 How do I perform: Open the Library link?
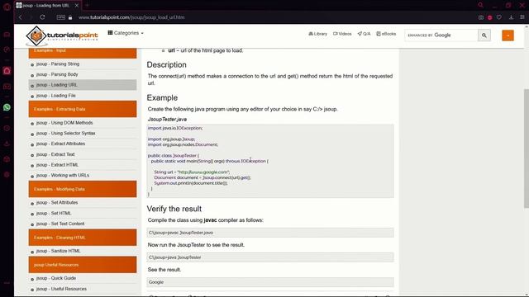tap(317, 34)
